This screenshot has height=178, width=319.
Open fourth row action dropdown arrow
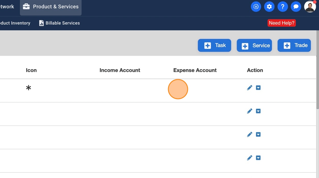tap(258, 158)
